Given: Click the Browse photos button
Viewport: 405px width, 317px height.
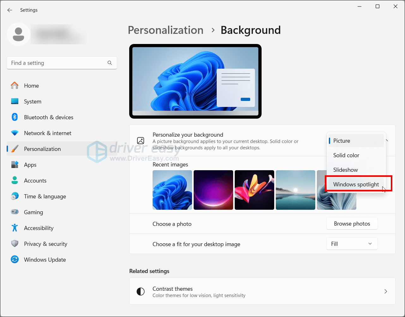Looking at the screenshot, I should tap(352, 224).
